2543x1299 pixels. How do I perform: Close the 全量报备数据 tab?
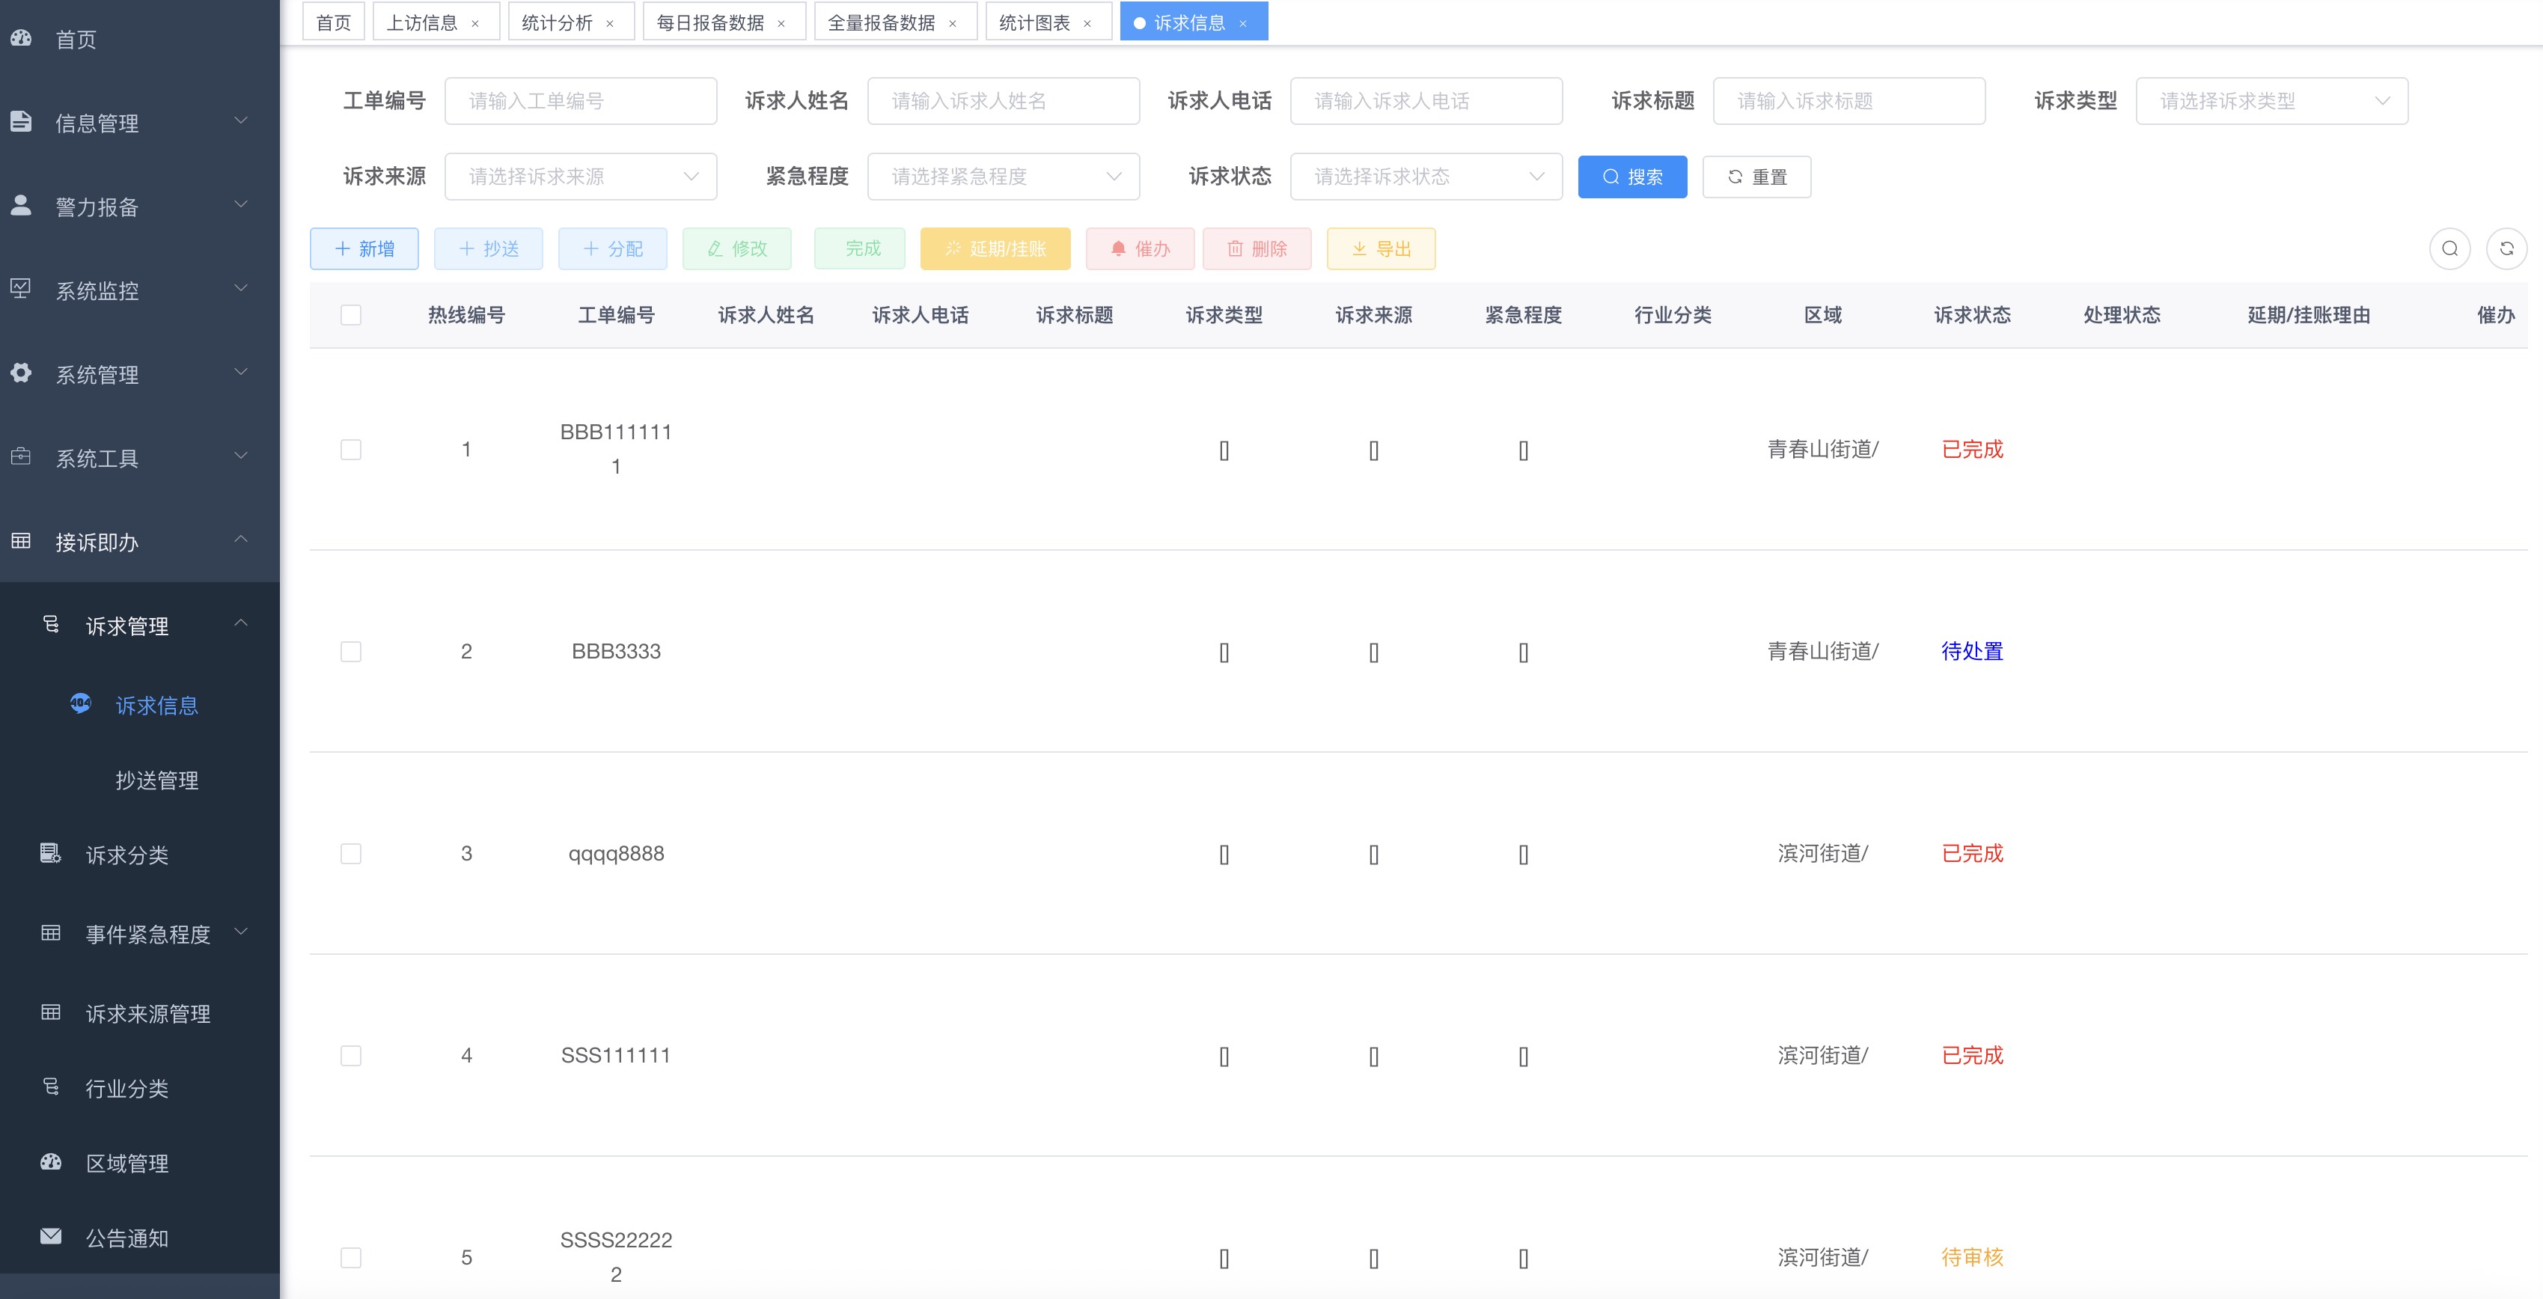[953, 24]
